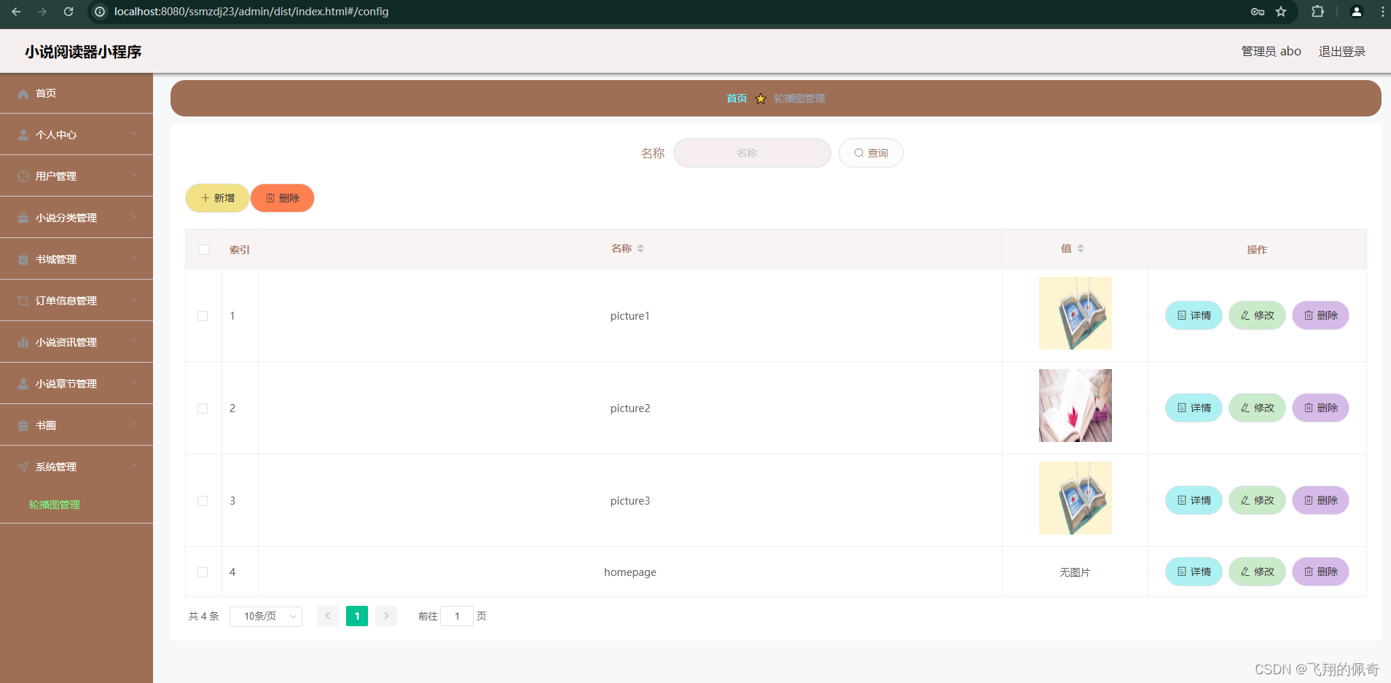Click the active page 1 button
This screenshot has height=683, width=1391.
tap(357, 616)
